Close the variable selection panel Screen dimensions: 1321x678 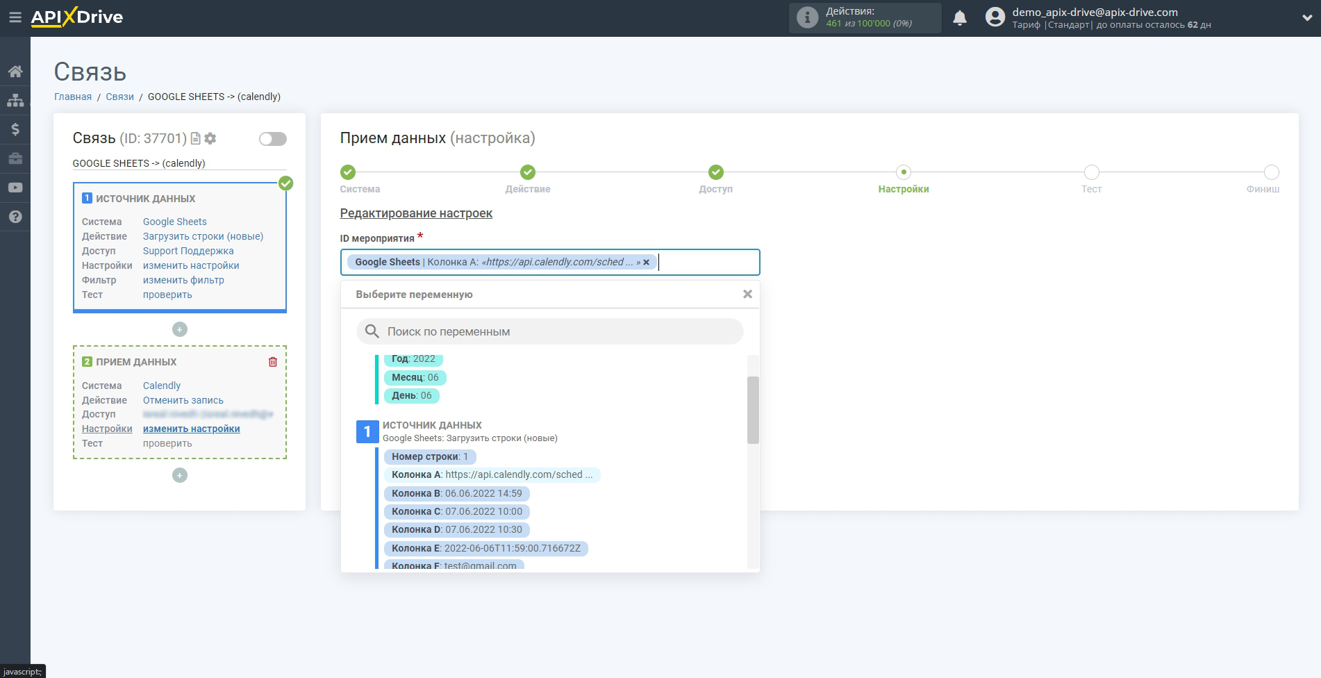tap(747, 295)
